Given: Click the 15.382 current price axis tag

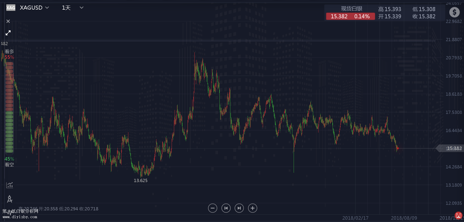Looking at the screenshot, I should (x=453, y=148).
